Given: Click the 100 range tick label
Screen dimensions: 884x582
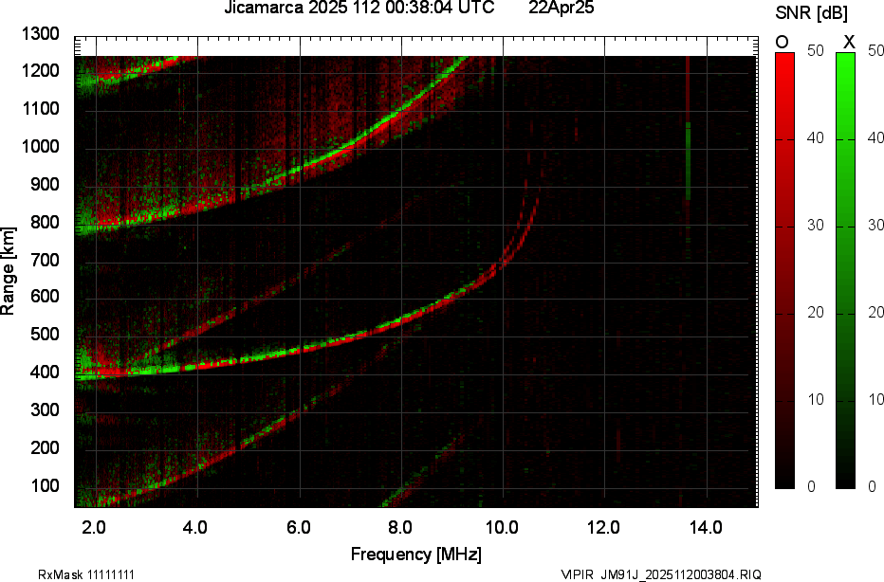Looking at the screenshot, I should pos(45,485).
